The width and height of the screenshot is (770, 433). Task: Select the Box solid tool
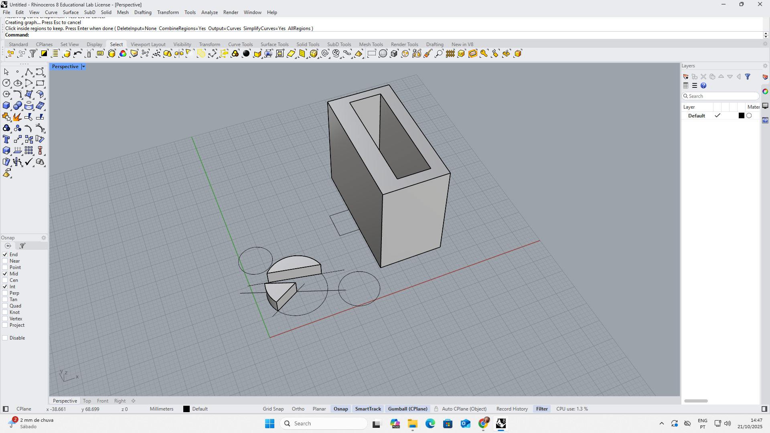click(6, 106)
